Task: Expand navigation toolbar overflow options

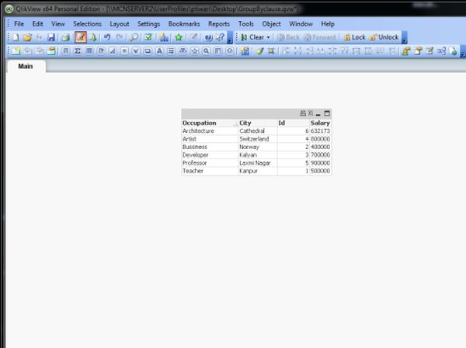Action: click(404, 38)
